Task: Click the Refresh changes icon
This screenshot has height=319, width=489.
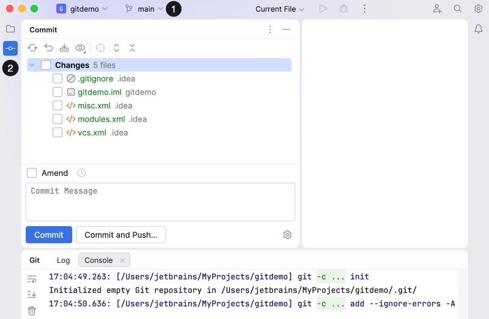Action: [x=32, y=48]
